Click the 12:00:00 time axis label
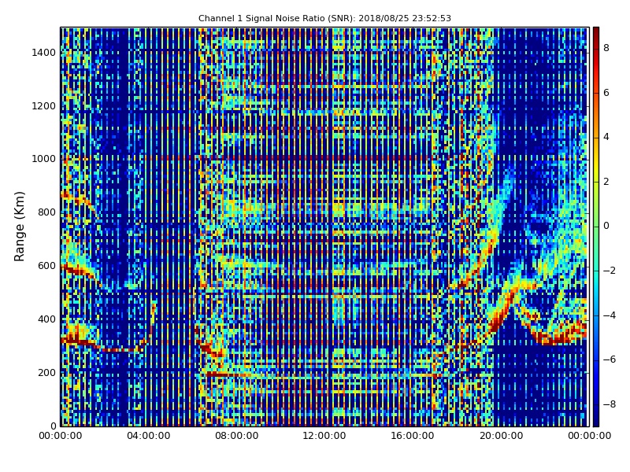 (324, 436)
